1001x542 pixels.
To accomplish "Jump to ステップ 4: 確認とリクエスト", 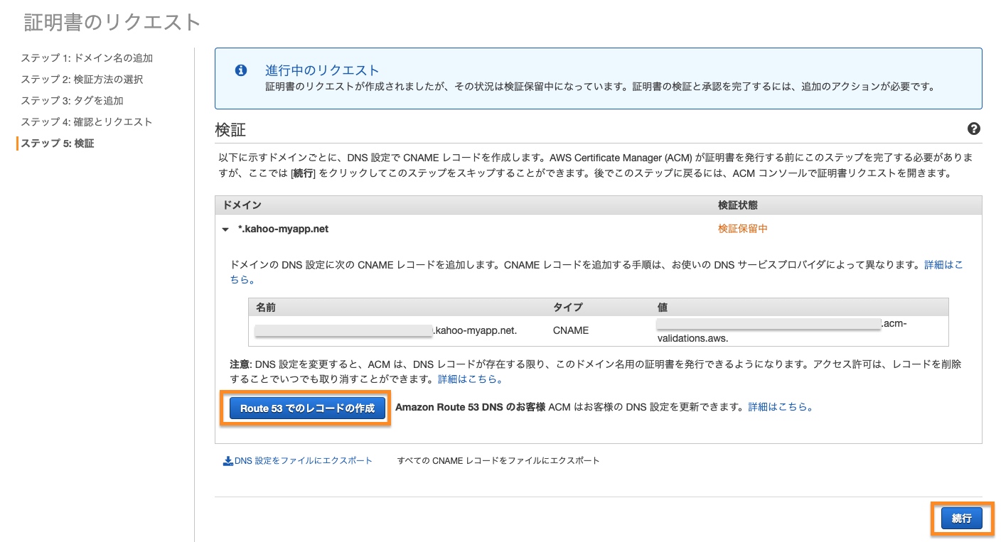I will point(87,122).
